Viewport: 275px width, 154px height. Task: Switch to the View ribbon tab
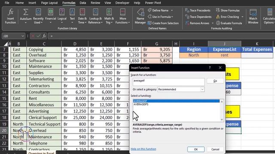tap(108, 3)
